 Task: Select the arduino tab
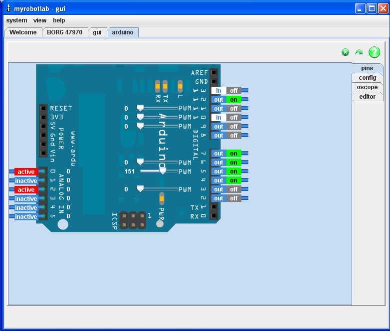pos(123,32)
